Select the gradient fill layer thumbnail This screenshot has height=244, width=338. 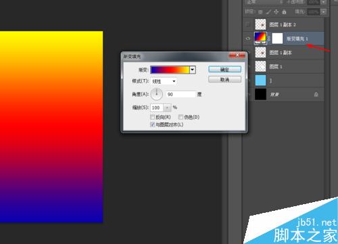point(260,39)
